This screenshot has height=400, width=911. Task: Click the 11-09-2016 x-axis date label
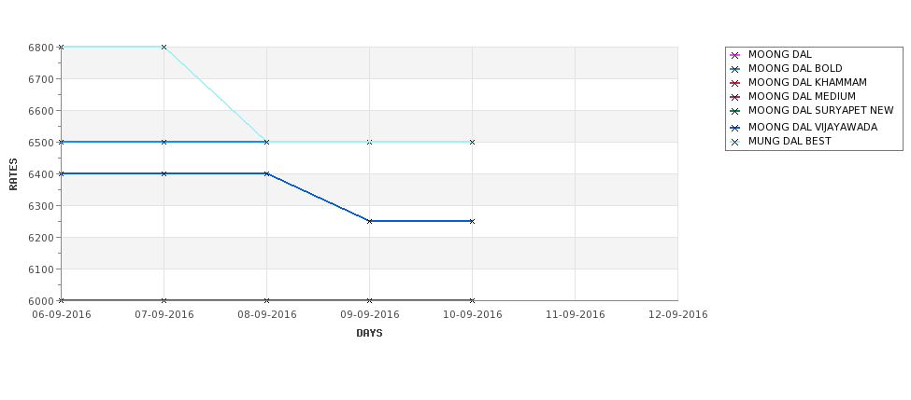pos(576,315)
